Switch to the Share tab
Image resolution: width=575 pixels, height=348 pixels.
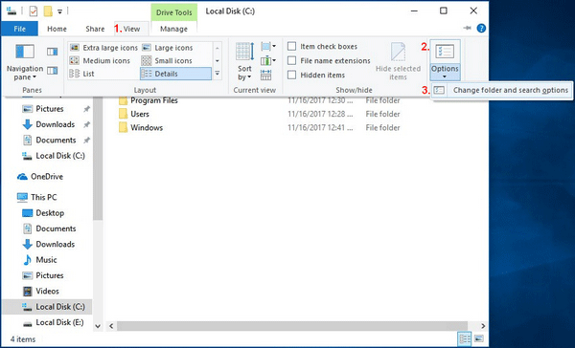point(95,29)
